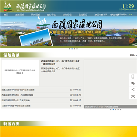Viewport: 137px width, 137px height.
Task: Click the mobile phone icon in side panel
Action: pos(133,76)
